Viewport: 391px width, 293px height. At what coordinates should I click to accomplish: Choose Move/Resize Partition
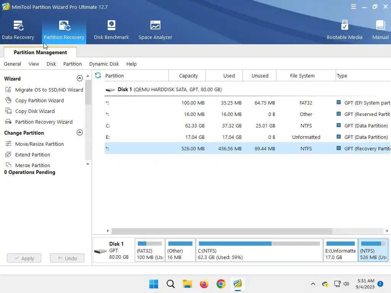tap(39, 144)
